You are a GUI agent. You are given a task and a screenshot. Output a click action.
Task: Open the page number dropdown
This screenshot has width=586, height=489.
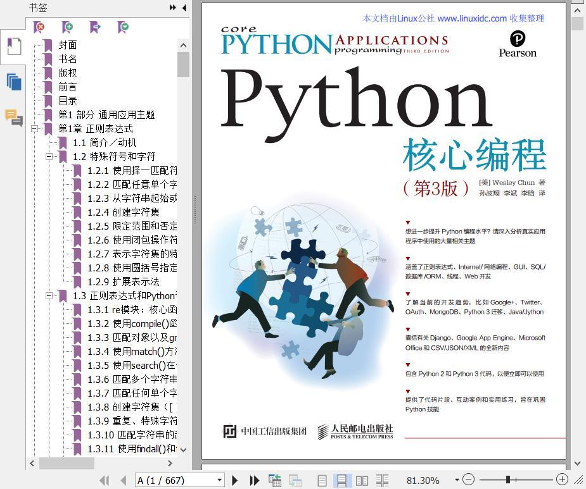(x=219, y=480)
